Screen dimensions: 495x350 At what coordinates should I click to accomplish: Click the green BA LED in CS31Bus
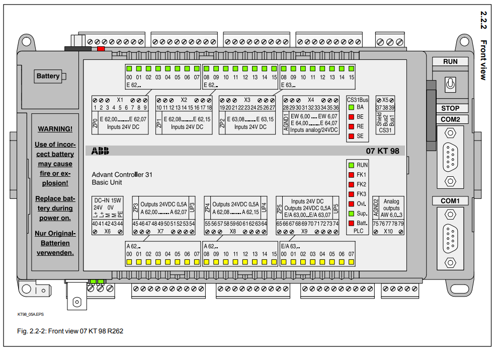(351, 107)
